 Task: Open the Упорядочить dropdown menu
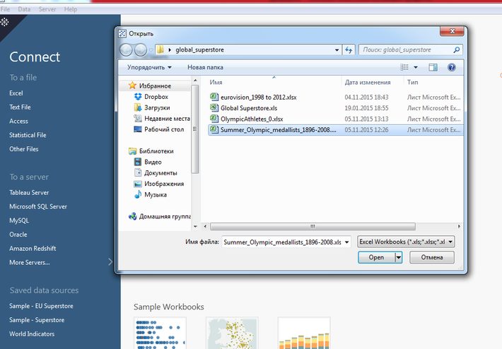point(149,67)
